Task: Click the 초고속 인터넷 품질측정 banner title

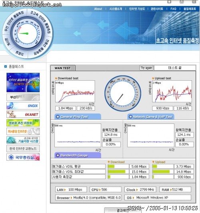Action: [177, 41]
